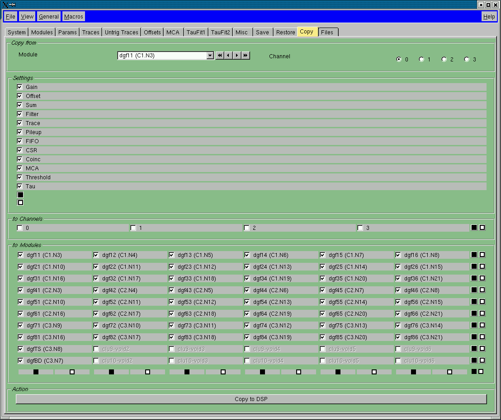501x420 pixels.
Task: Open the Macros menu
Action: tap(74, 17)
